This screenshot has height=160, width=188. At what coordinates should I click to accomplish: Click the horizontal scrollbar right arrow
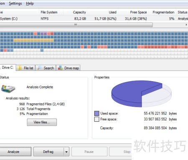186,25
